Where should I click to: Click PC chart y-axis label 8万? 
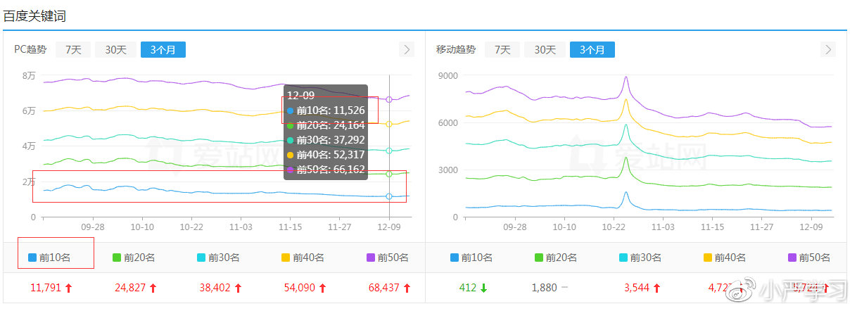tap(29, 76)
